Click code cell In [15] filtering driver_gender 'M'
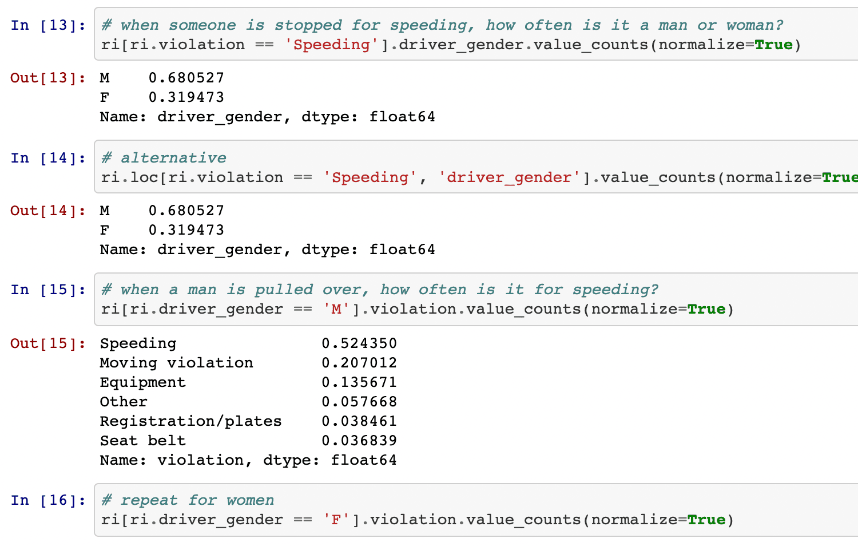 [476, 299]
